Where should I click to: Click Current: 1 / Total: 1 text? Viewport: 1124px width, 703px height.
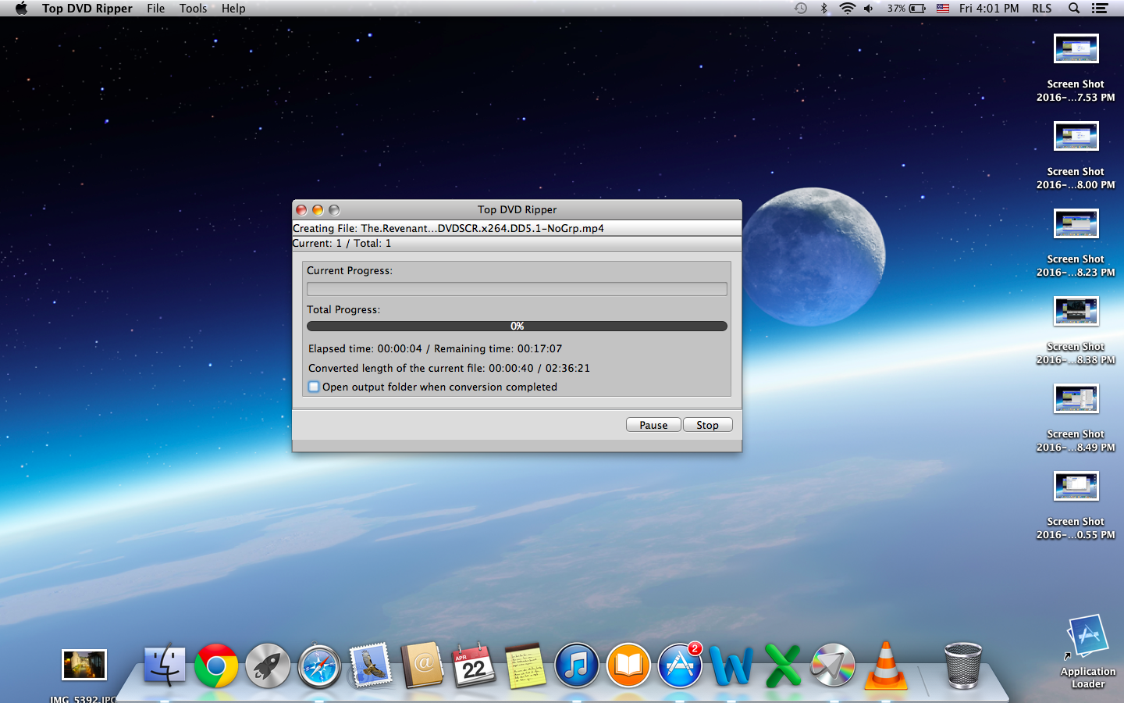click(x=342, y=243)
